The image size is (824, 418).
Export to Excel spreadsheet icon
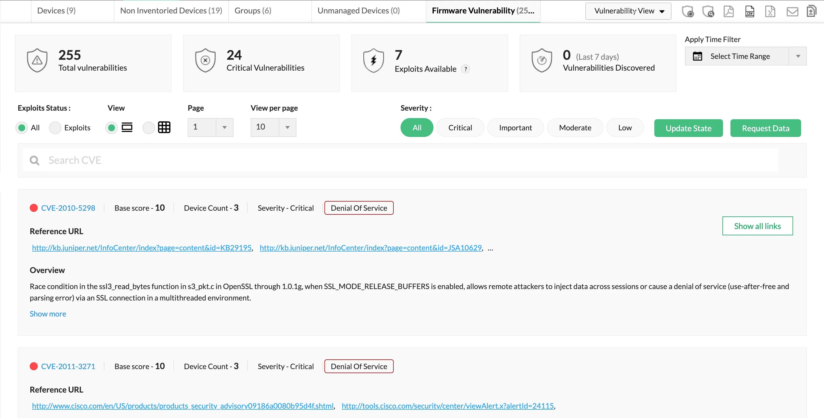[x=770, y=11]
